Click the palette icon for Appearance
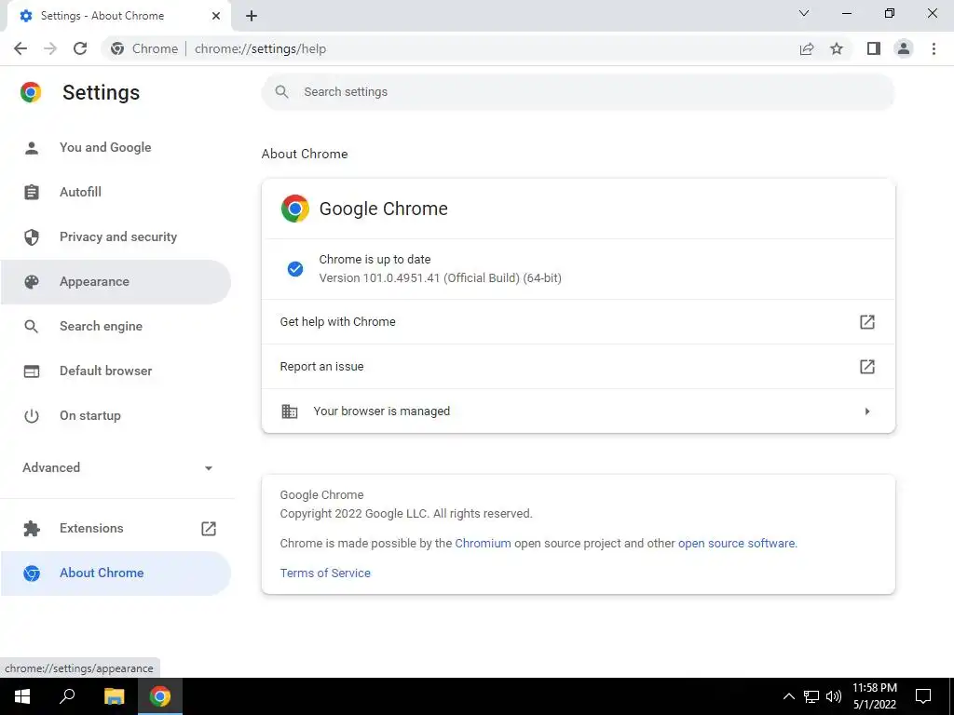Screen dimensions: 954x715 [x=31, y=281]
